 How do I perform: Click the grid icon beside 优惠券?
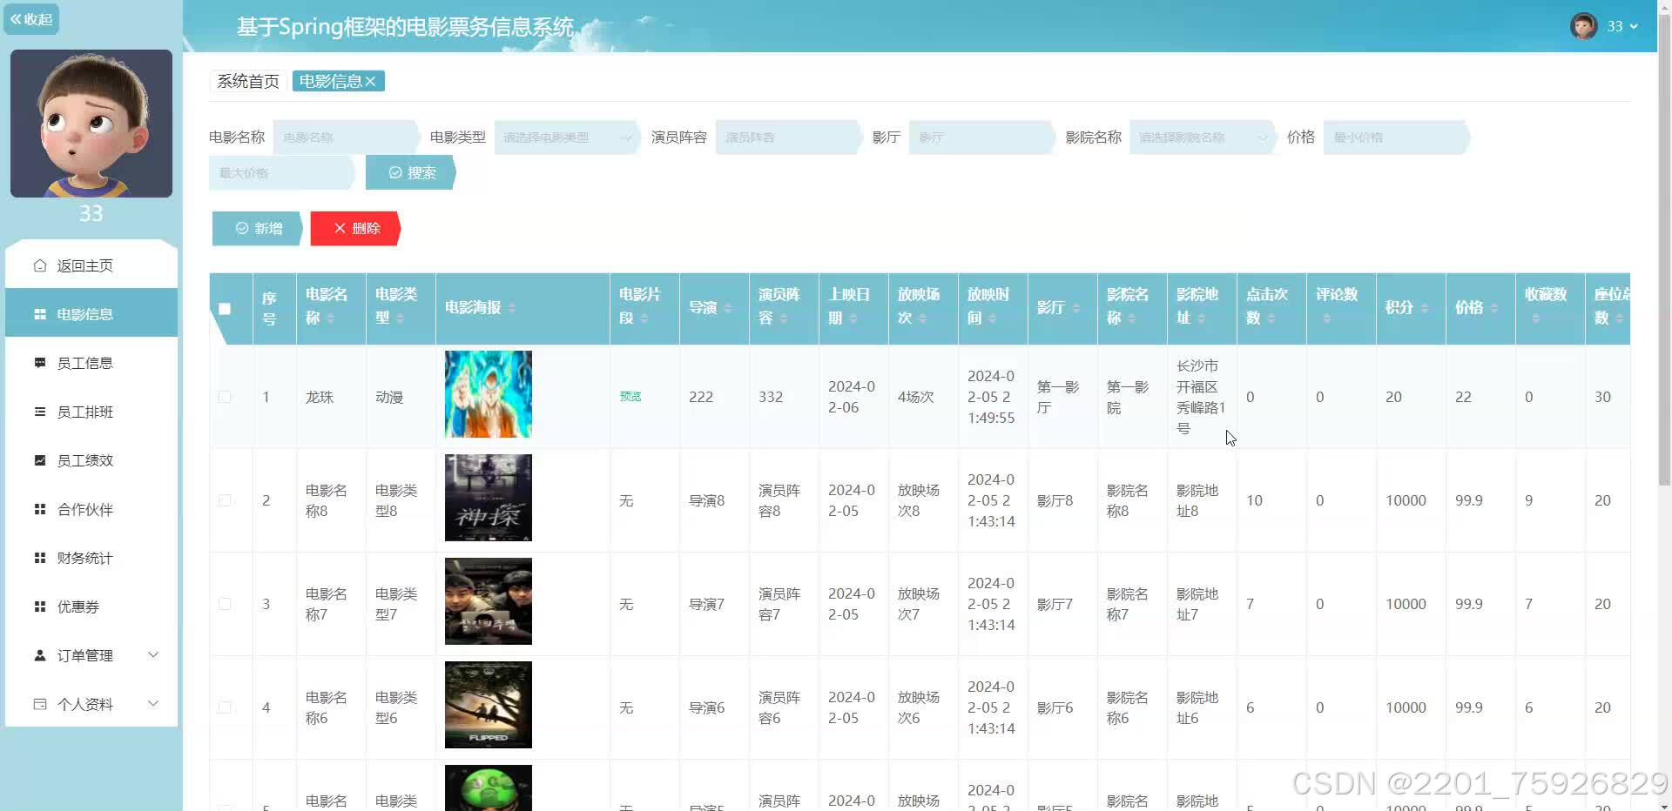39,607
